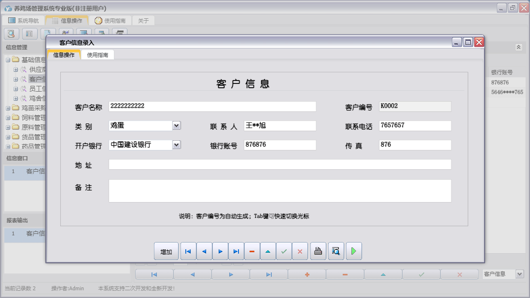The height and width of the screenshot is (298, 530).
Task: Click the print icon in dialog toolbar
Action: point(318,251)
